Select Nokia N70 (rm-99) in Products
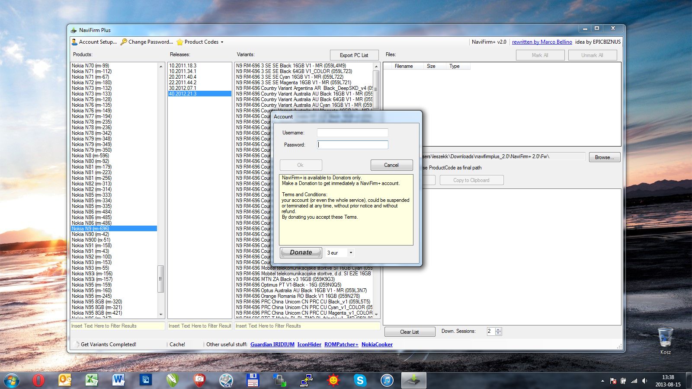Viewport: 692px width, 389px height. [x=114, y=66]
